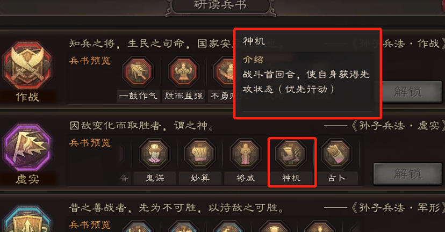The image size is (445, 232).
Task: Click 兵书预览 label in 作战 row
Action: coord(90,61)
